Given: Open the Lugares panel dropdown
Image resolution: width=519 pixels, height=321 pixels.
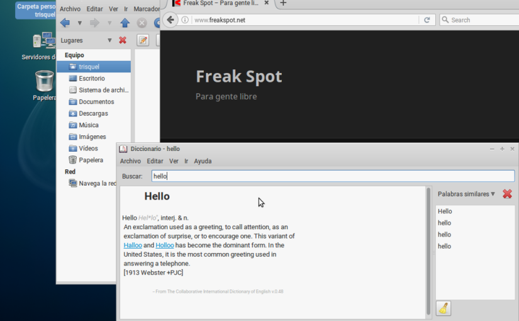Looking at the screenshot, I should point(109,40).
